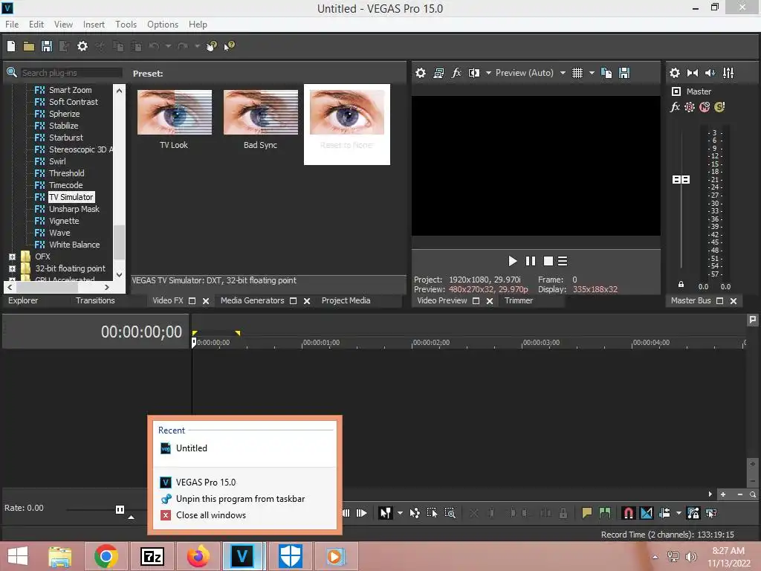
Task: Click Unpin this program from taskbar
Action: (240, 499)
